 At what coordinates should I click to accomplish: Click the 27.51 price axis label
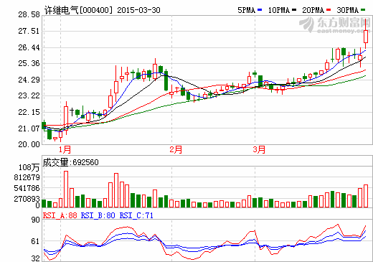29,31
